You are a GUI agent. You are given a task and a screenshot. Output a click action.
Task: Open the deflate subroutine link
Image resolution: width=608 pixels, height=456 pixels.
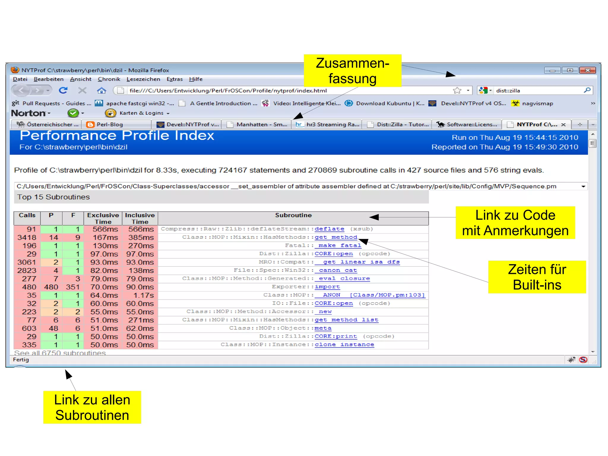[x=329, y=229]
